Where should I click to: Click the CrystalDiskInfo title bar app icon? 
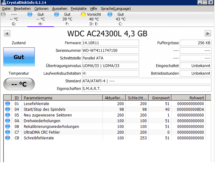pos(3,3)
